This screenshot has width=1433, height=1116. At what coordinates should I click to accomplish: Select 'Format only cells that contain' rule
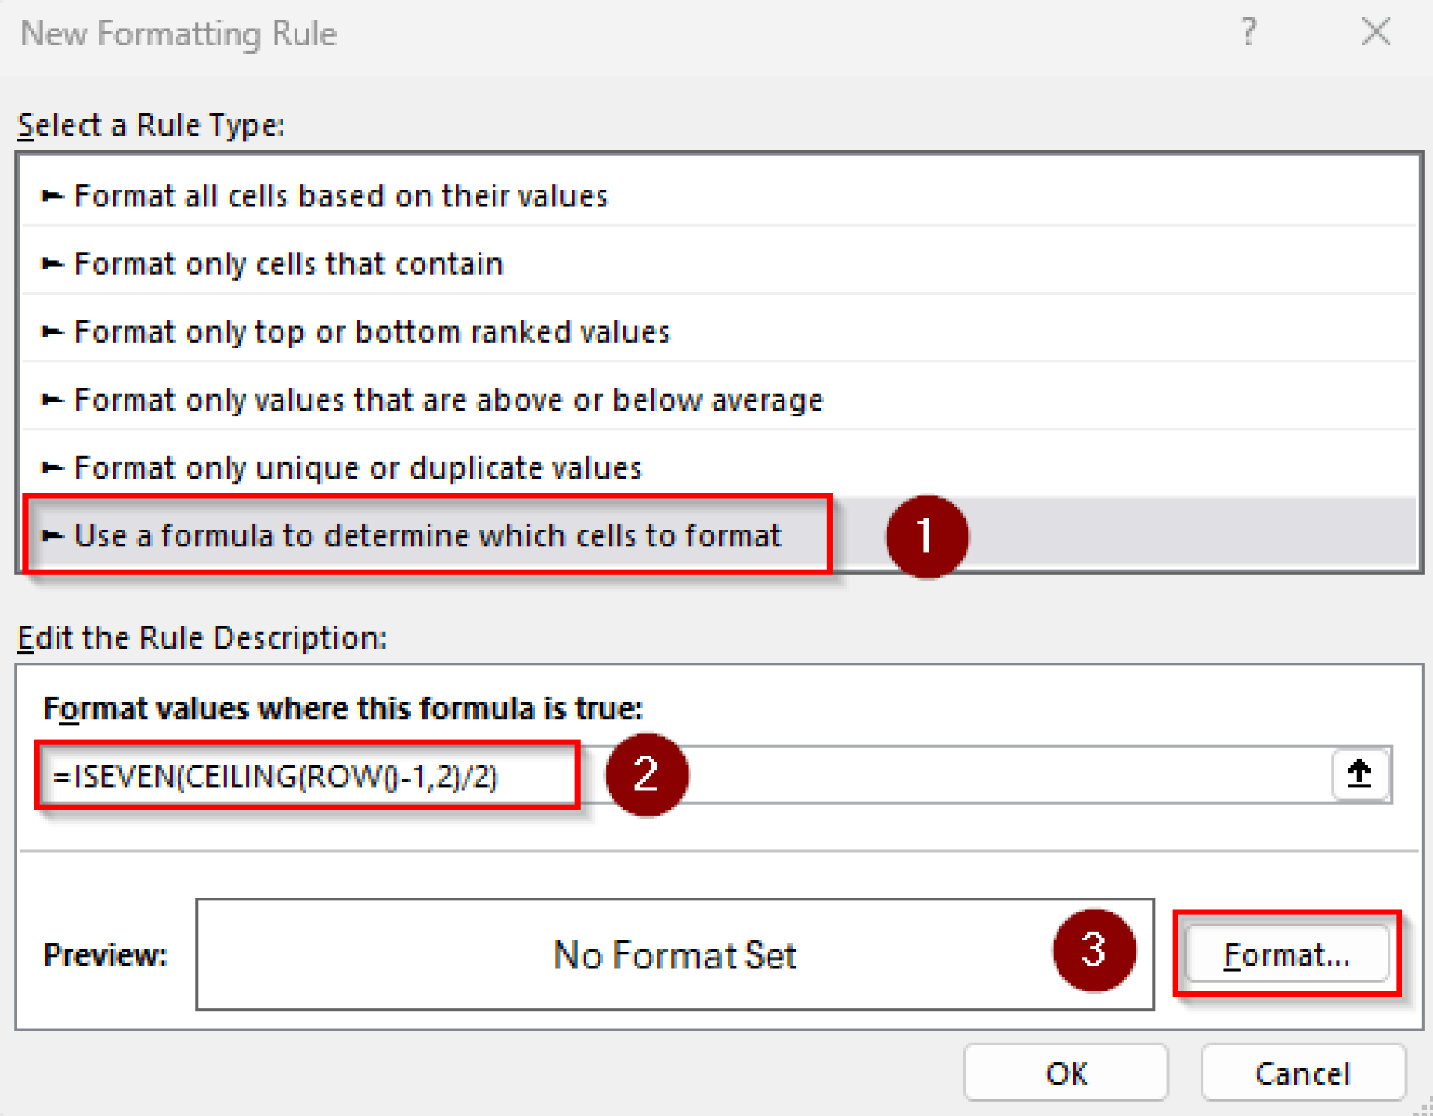click(288, 264)
